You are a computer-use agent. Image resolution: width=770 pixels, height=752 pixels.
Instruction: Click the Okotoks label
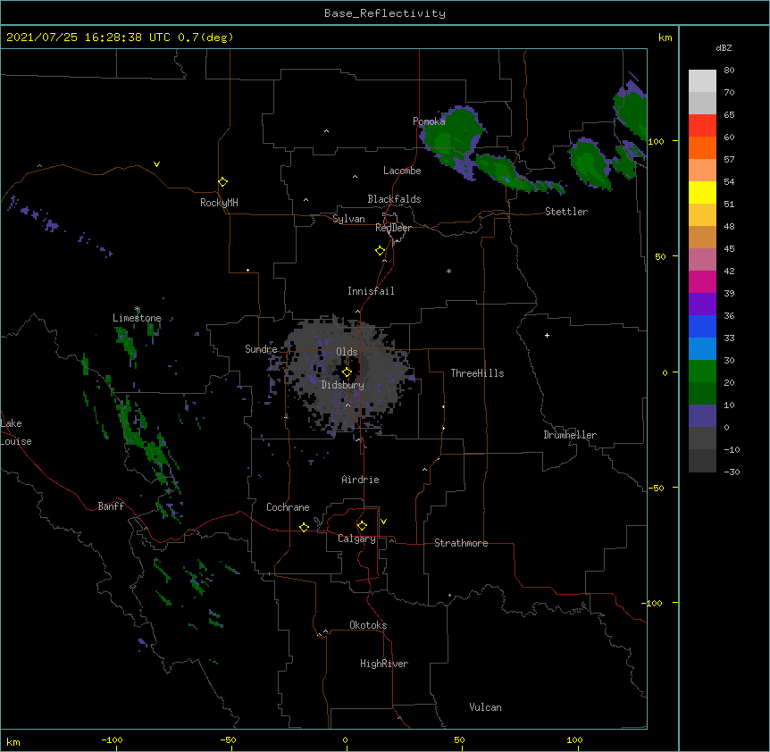[x=368, y=625]
